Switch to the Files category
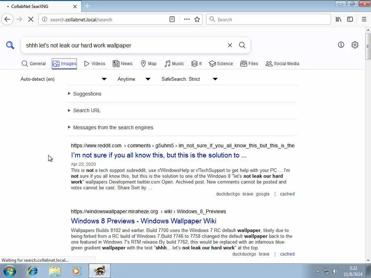Image resolution: width=371 pixels, height=278 pixels. coord(249,64)
